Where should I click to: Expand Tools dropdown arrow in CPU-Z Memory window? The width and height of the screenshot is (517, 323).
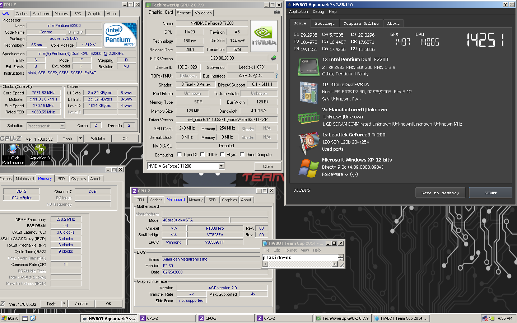click(64, 304)
